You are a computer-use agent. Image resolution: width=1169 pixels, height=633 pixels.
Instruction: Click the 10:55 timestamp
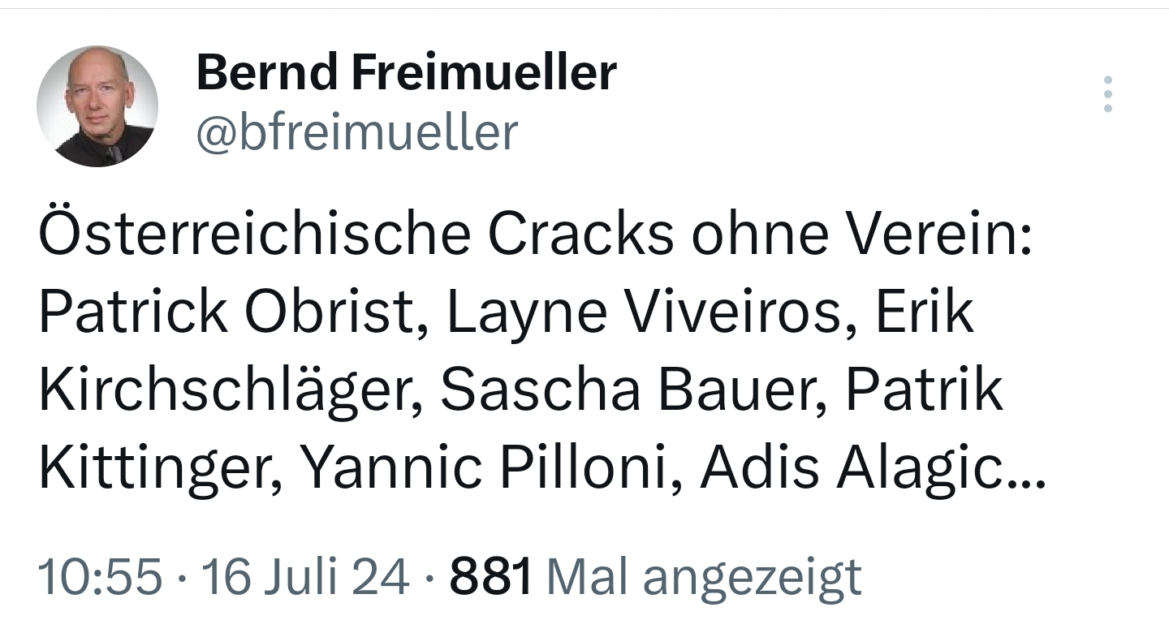tap(100, 577)
